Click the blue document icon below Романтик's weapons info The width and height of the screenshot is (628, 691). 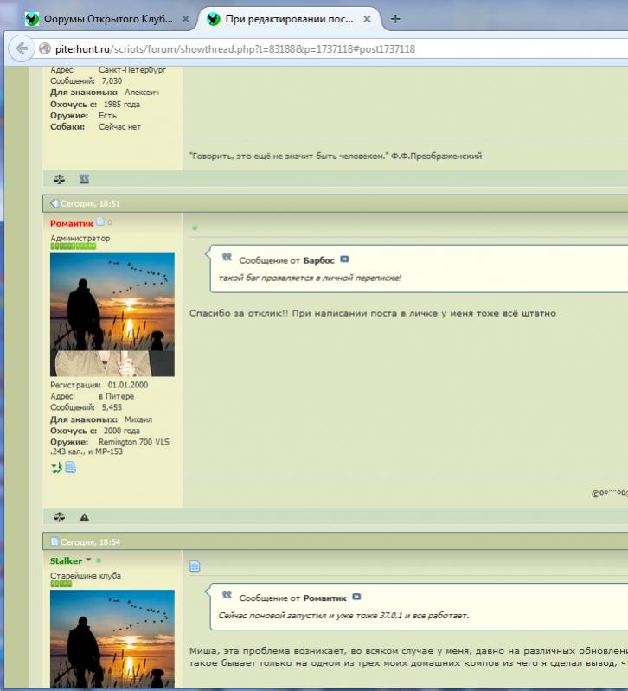click(x=71, y=468)
